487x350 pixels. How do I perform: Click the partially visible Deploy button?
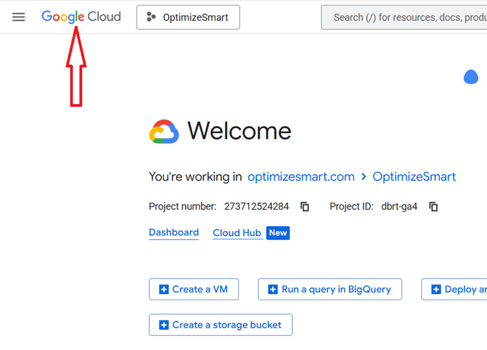pos(454,289)
